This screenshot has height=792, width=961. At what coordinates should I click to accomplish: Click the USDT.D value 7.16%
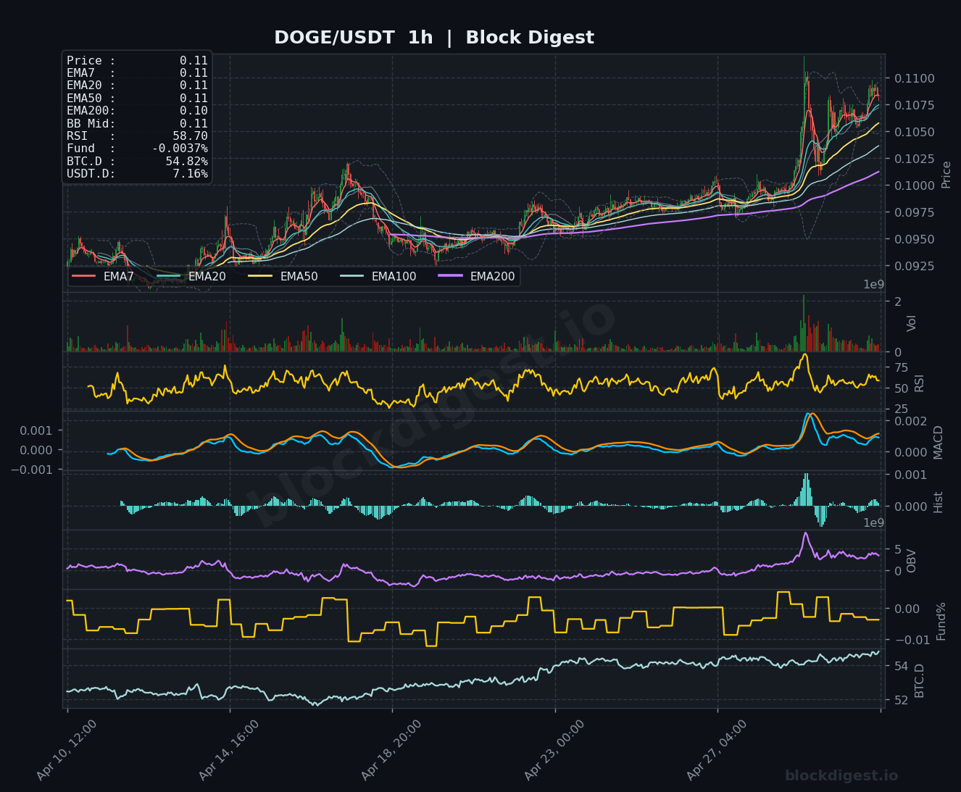[190, 174]
